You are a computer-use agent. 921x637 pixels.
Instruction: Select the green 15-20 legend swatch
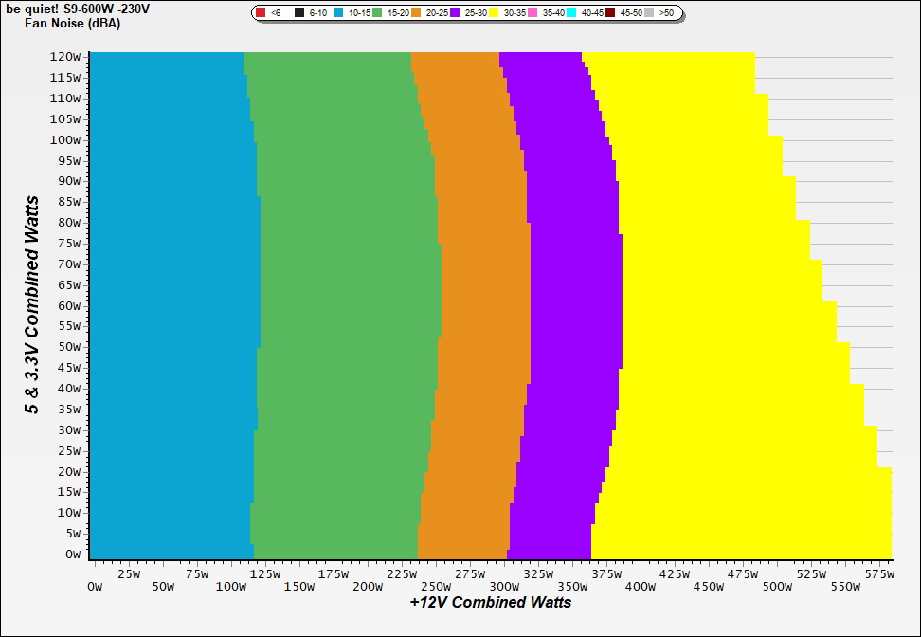[377, 13]
